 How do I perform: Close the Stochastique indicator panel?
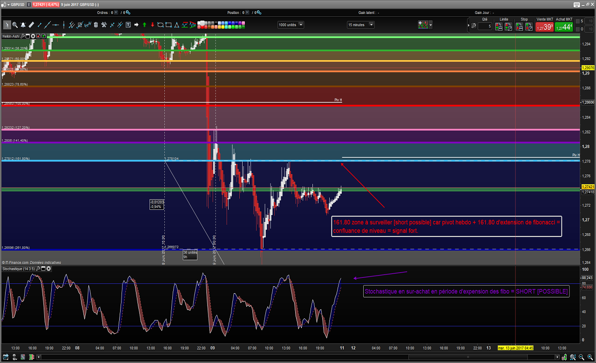point(48,269)
